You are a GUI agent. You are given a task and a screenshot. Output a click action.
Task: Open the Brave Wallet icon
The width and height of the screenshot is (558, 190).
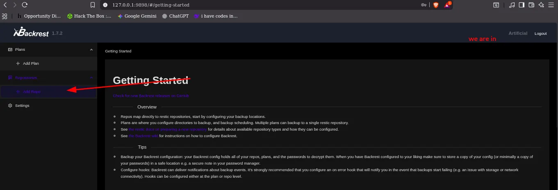pyautogui.click(x=532, y=5)
